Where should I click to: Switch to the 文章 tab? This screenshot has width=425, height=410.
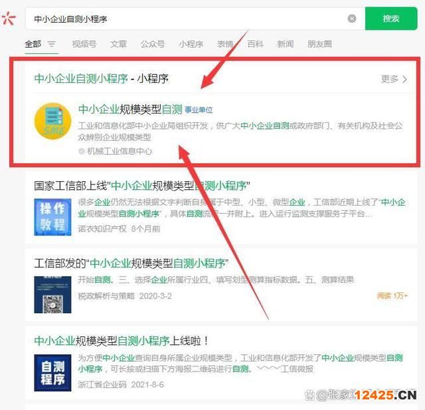pos(118,44)
